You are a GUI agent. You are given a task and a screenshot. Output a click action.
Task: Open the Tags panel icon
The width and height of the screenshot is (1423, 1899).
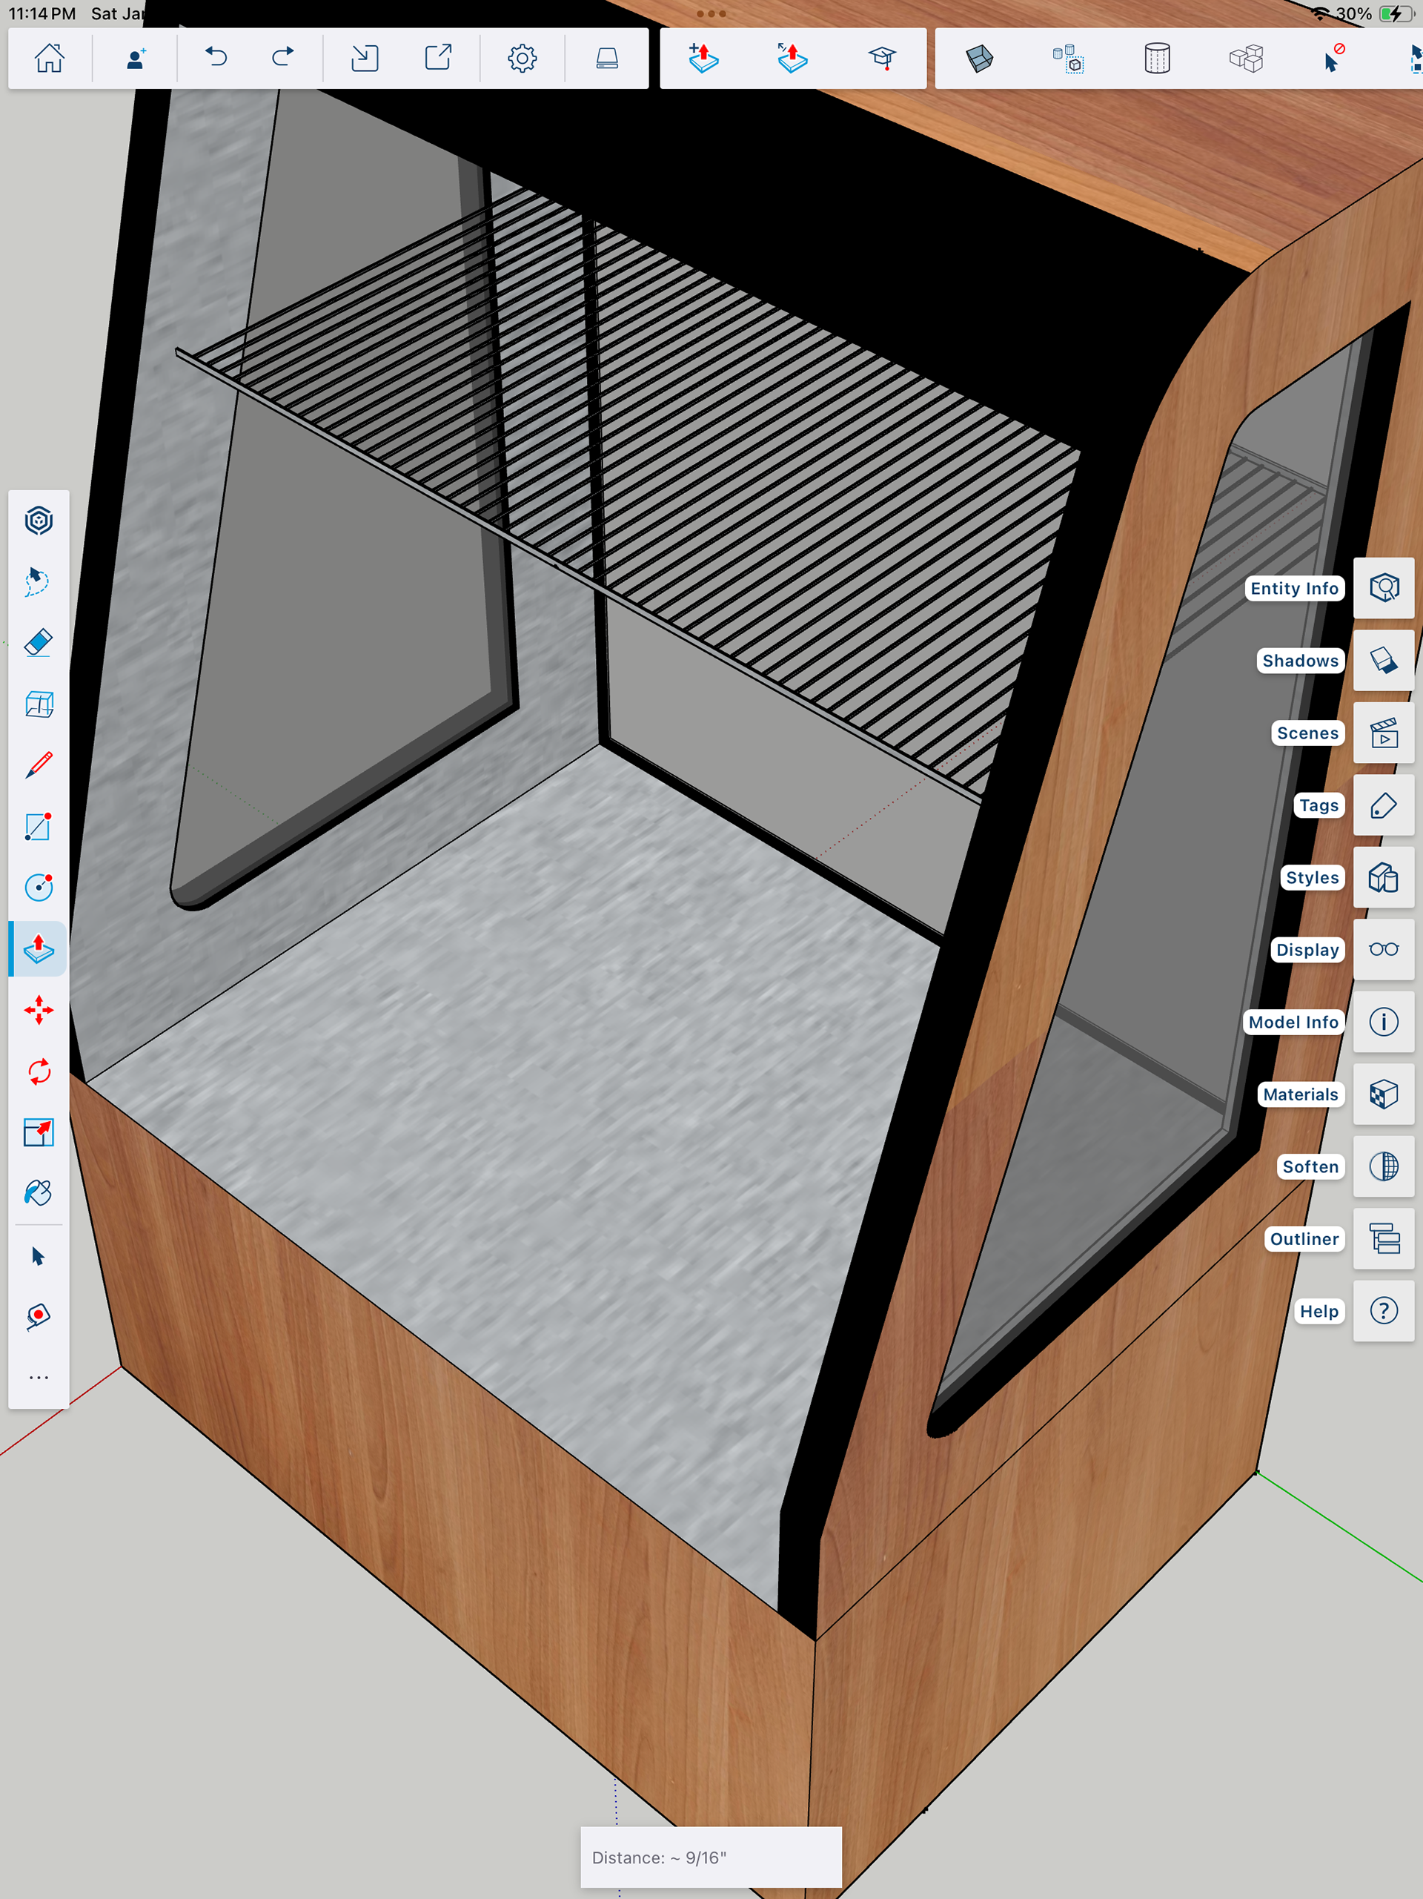(x=1384, y=805)
